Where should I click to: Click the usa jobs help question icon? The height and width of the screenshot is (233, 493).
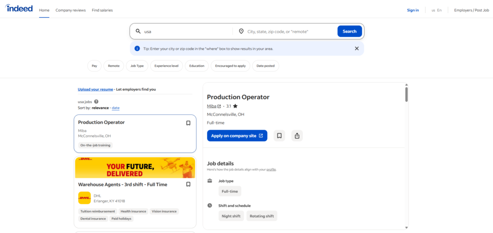(x=96, y=101)
